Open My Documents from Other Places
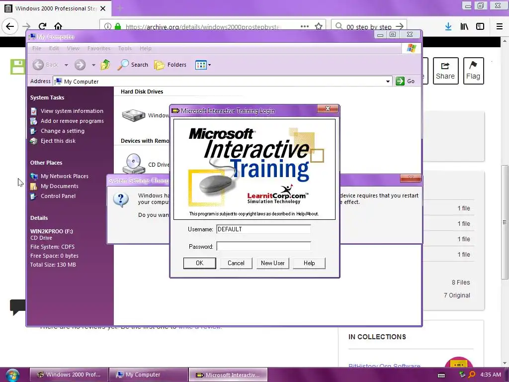Screen dimensions: 509x382 point(60,186)
